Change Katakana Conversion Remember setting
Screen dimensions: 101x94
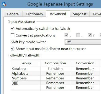click(85, 69)
